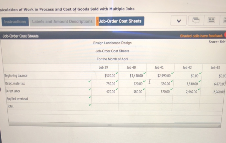
Task: Switch to Labels and Amount Descriptions tab
Action: click(62, 22)
